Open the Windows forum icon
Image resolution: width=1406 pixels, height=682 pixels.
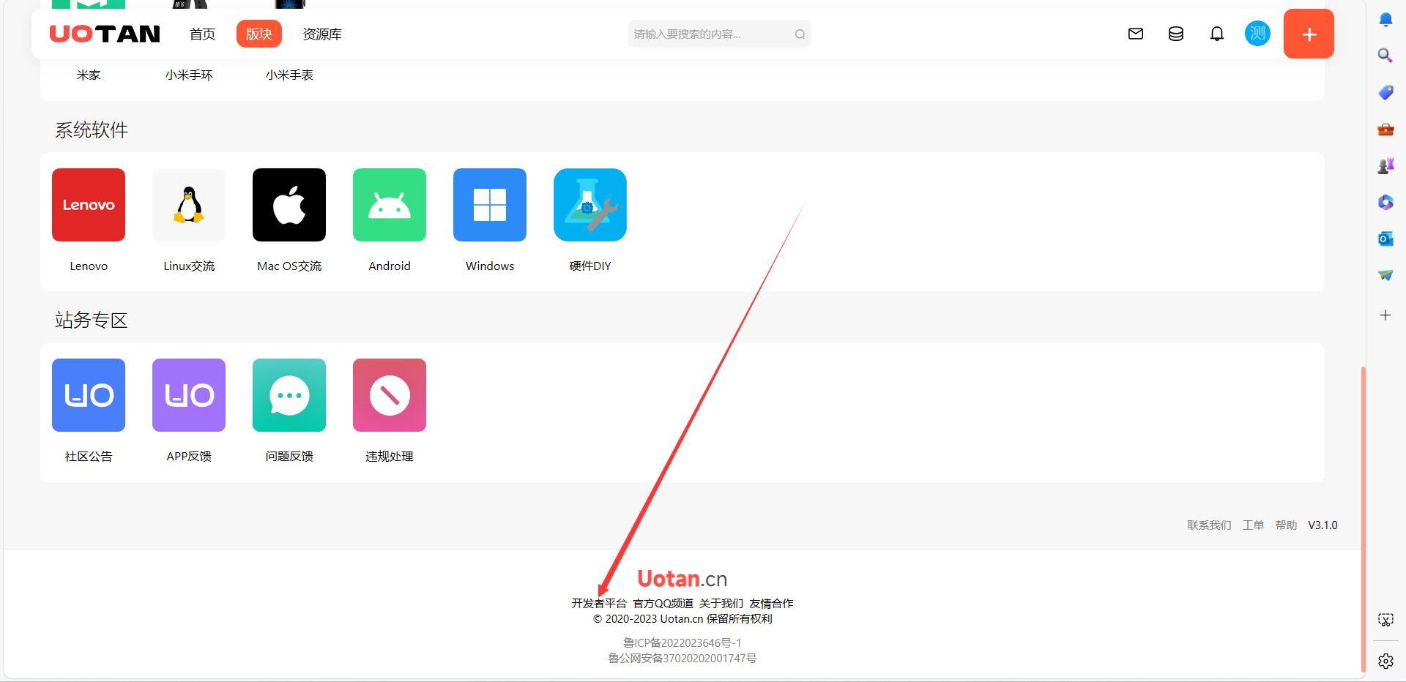[x=490, y=205]
